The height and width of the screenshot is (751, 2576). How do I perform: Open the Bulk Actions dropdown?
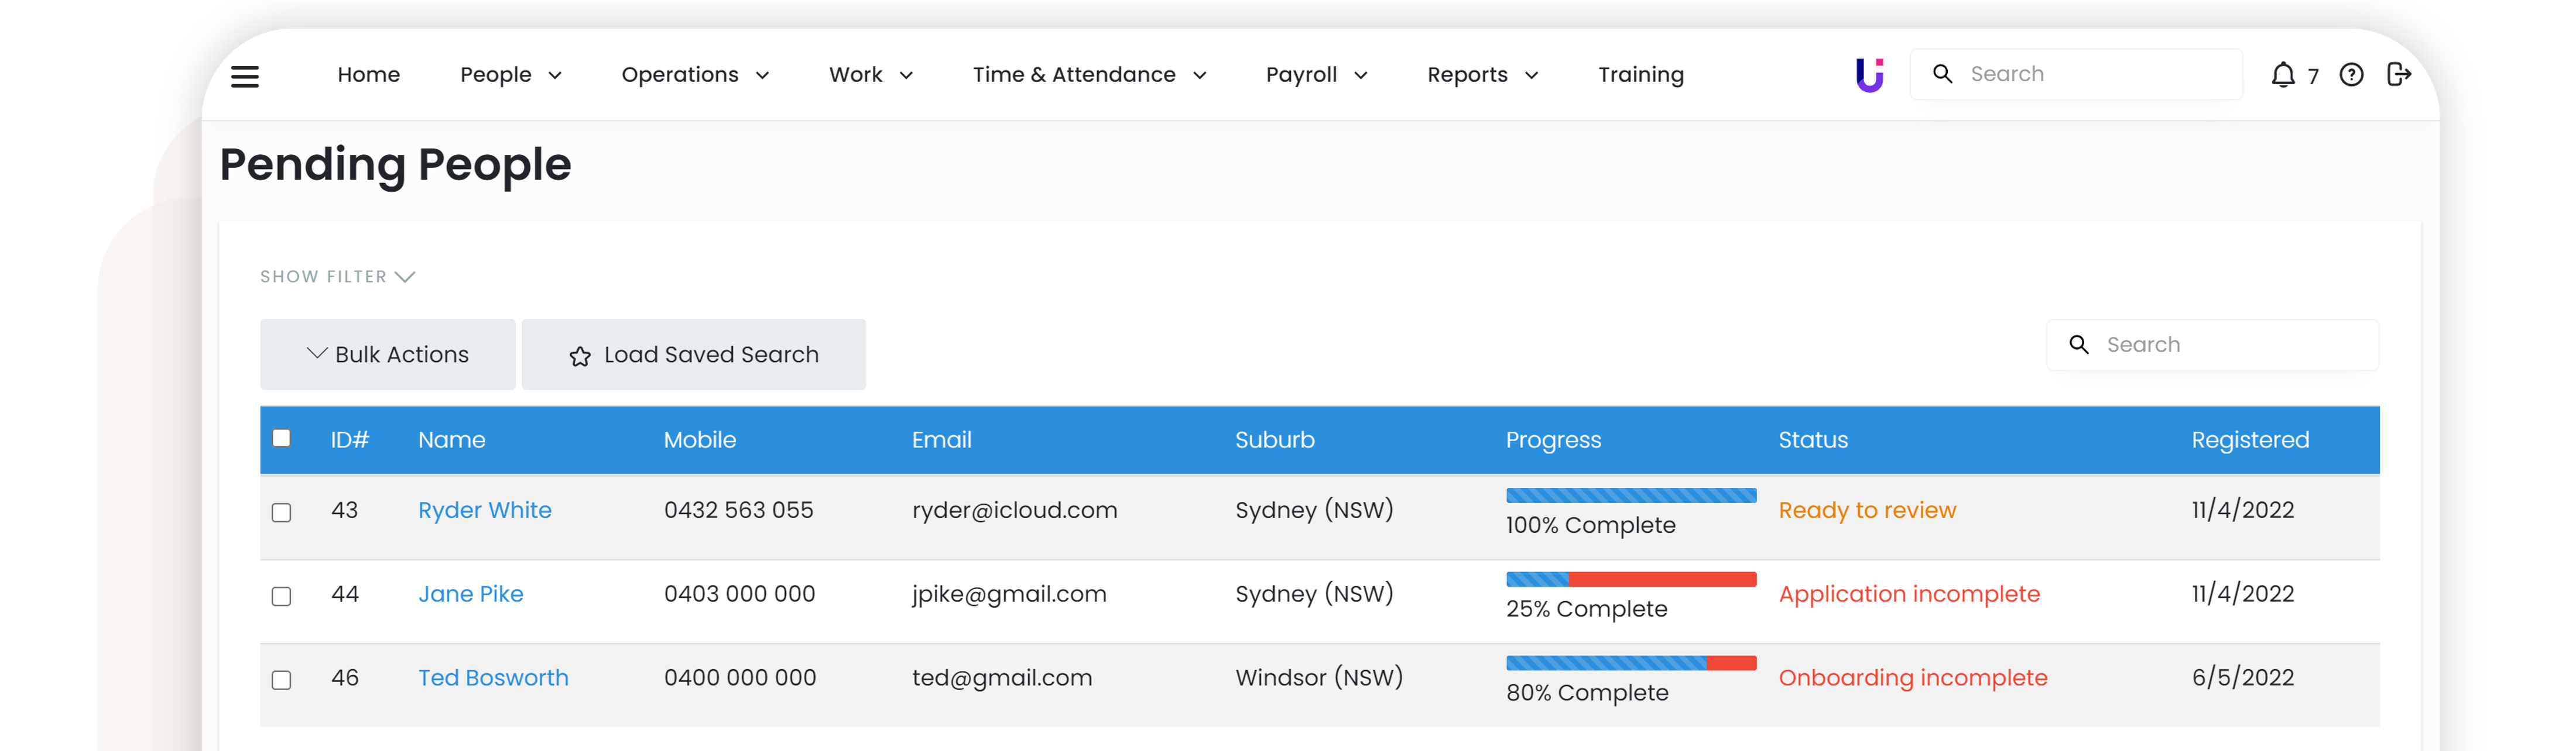click(388, 354)
